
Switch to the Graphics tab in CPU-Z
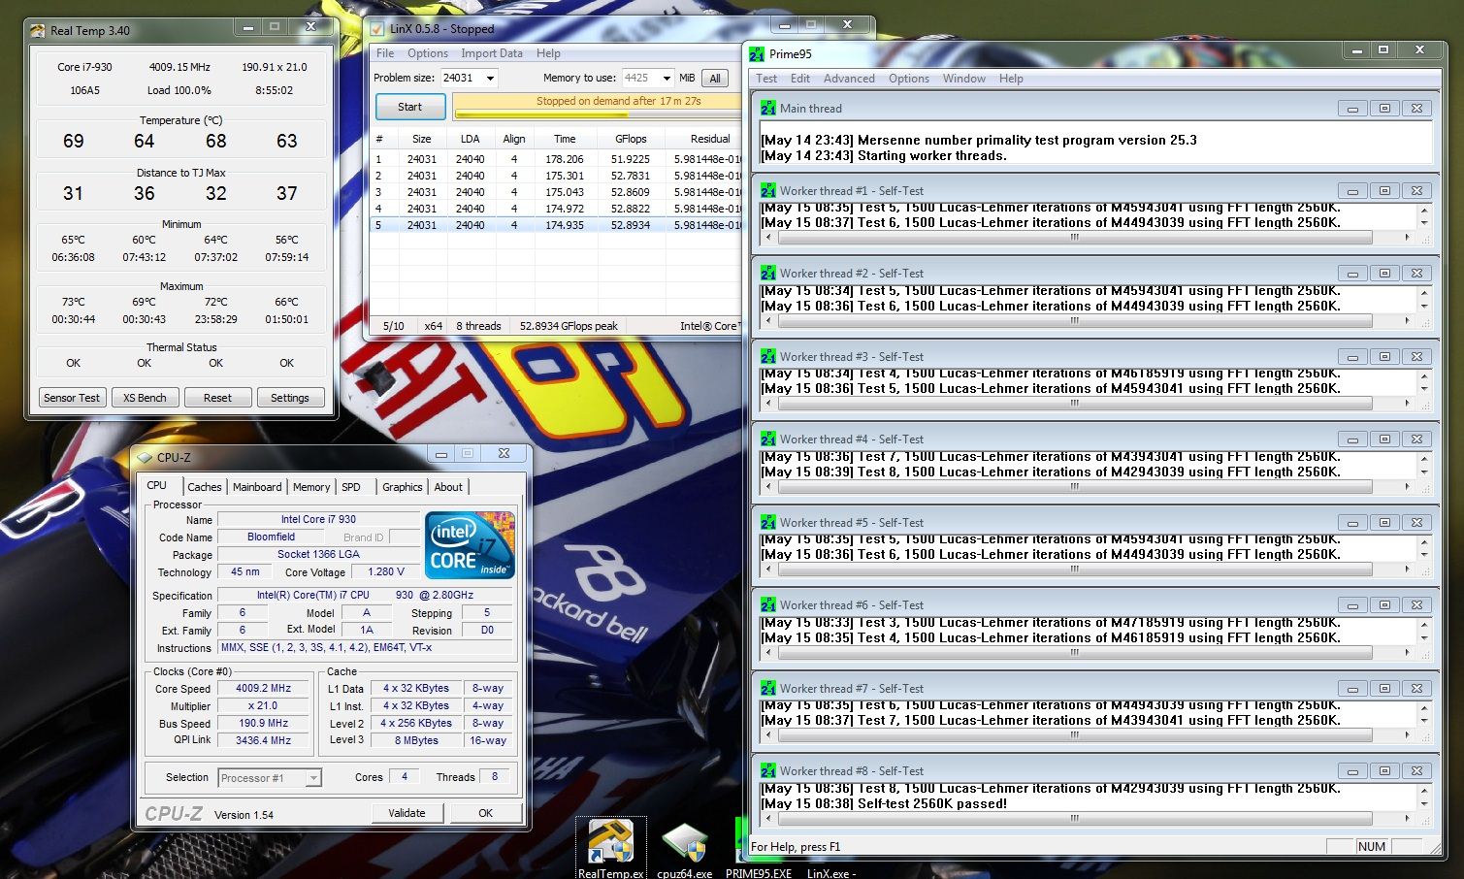pyautogui.click(x=402, y=487)
